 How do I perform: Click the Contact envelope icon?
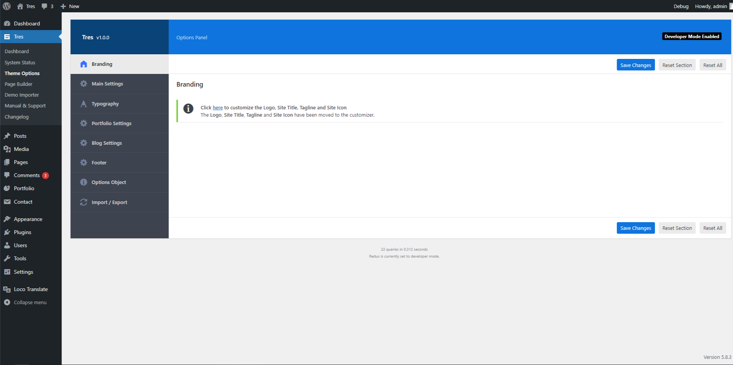coord(7,202)
